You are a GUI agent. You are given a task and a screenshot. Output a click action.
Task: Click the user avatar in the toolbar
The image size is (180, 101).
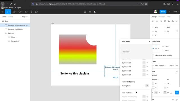[x=156, y=12]
